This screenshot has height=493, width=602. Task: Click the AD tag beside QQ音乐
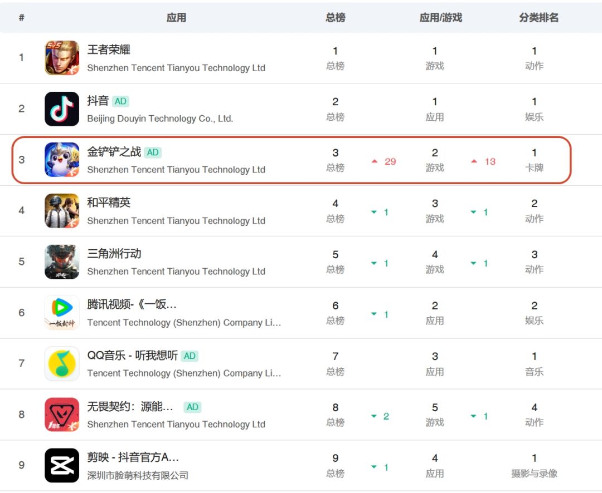click(190, 356)
